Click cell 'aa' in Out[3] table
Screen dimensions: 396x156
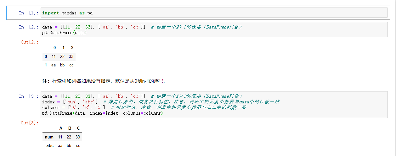pos(60,146)
